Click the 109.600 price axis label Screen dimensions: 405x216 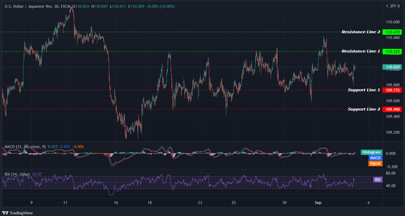pos(393,101)
